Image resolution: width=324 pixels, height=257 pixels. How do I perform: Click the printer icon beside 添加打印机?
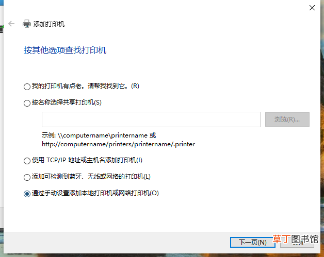click(27, 24)
